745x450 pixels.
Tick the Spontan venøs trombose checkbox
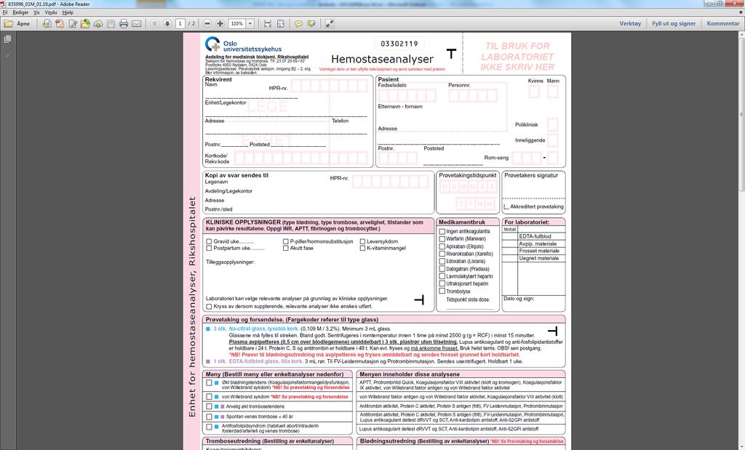pos(209,417)
